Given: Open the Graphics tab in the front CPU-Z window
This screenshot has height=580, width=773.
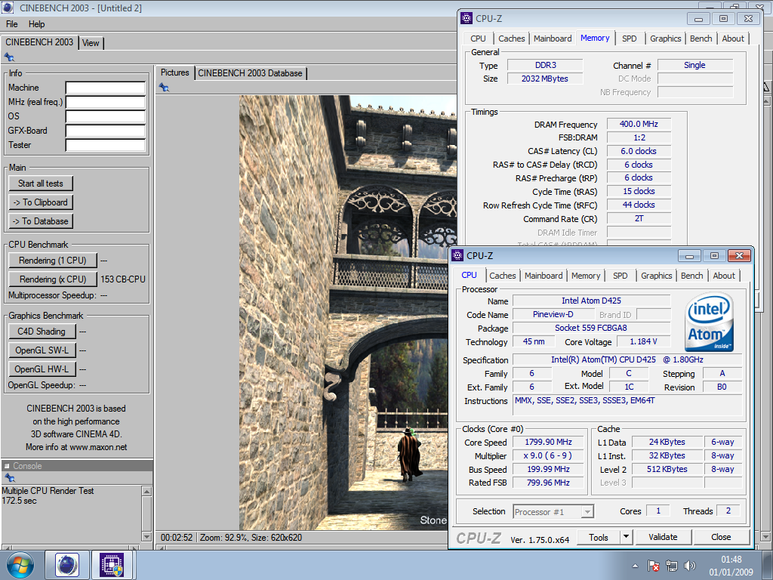Looking at the screenshot, I should (x=656, y=276).
